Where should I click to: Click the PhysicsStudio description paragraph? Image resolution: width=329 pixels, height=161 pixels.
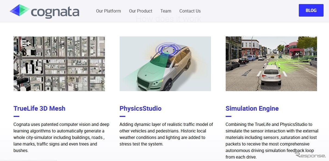click(166, 134)
